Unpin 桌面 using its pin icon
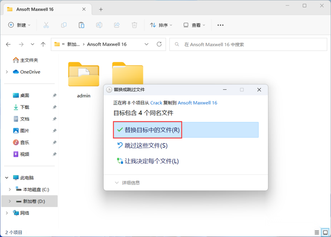 pyautogui.click(x=54, y=95)
